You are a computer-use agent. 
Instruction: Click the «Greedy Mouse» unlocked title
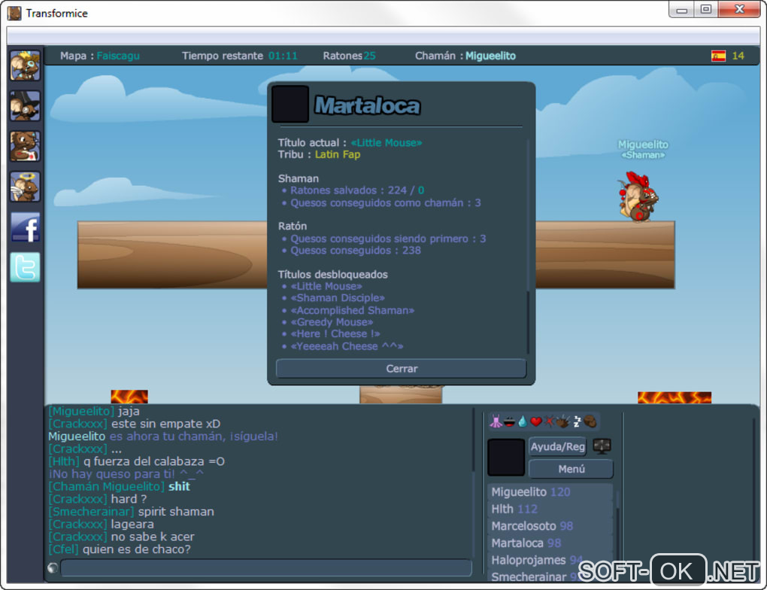[x=332, y=322]
